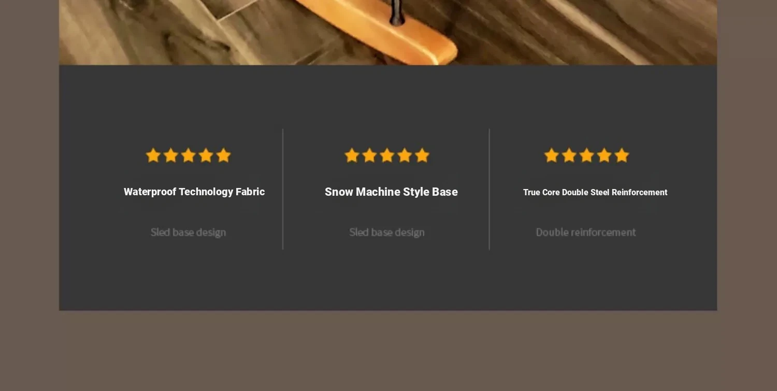Click the product photo with the orange wooden base
The height and width of the screenshot is (391, 777).
coord(388,32)
